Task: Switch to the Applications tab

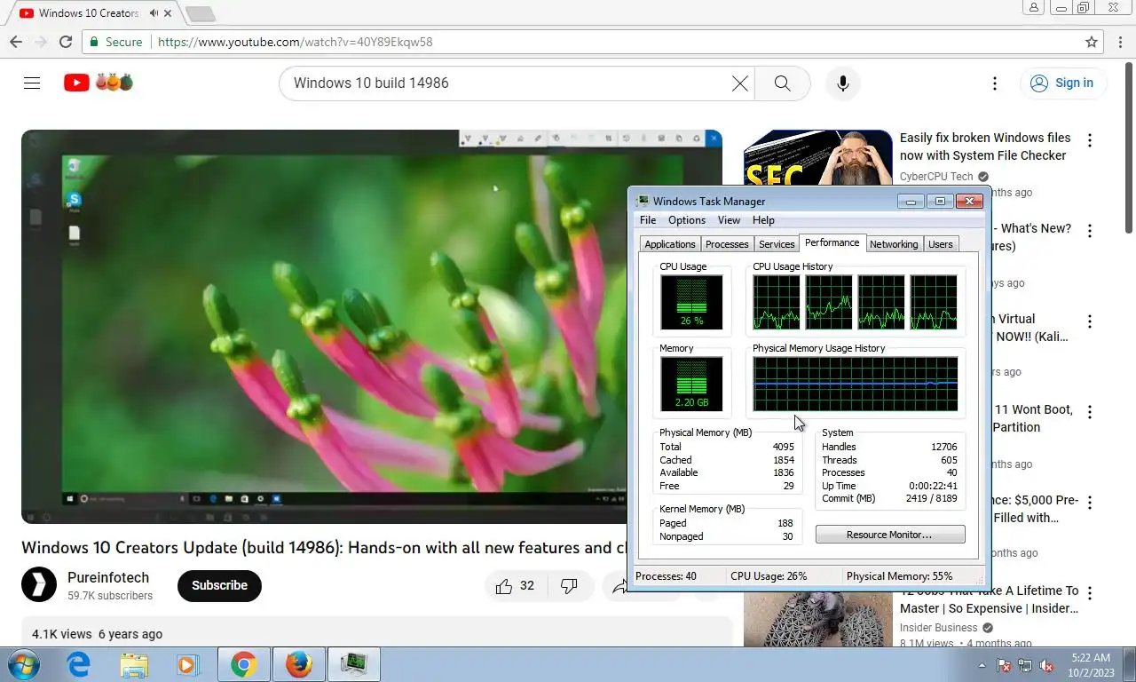Action: tap(670, 244)
